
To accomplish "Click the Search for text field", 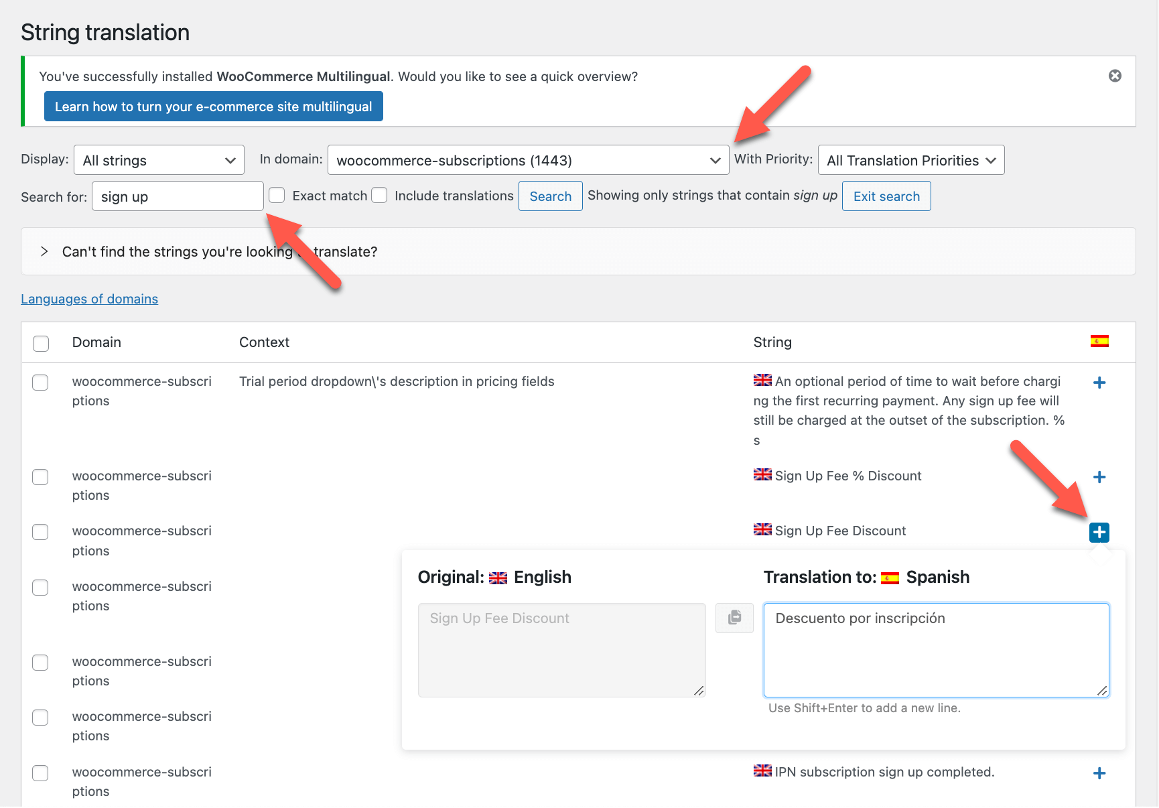I will point(178,196).
